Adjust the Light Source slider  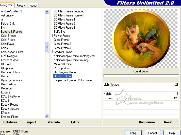point(141,85)
